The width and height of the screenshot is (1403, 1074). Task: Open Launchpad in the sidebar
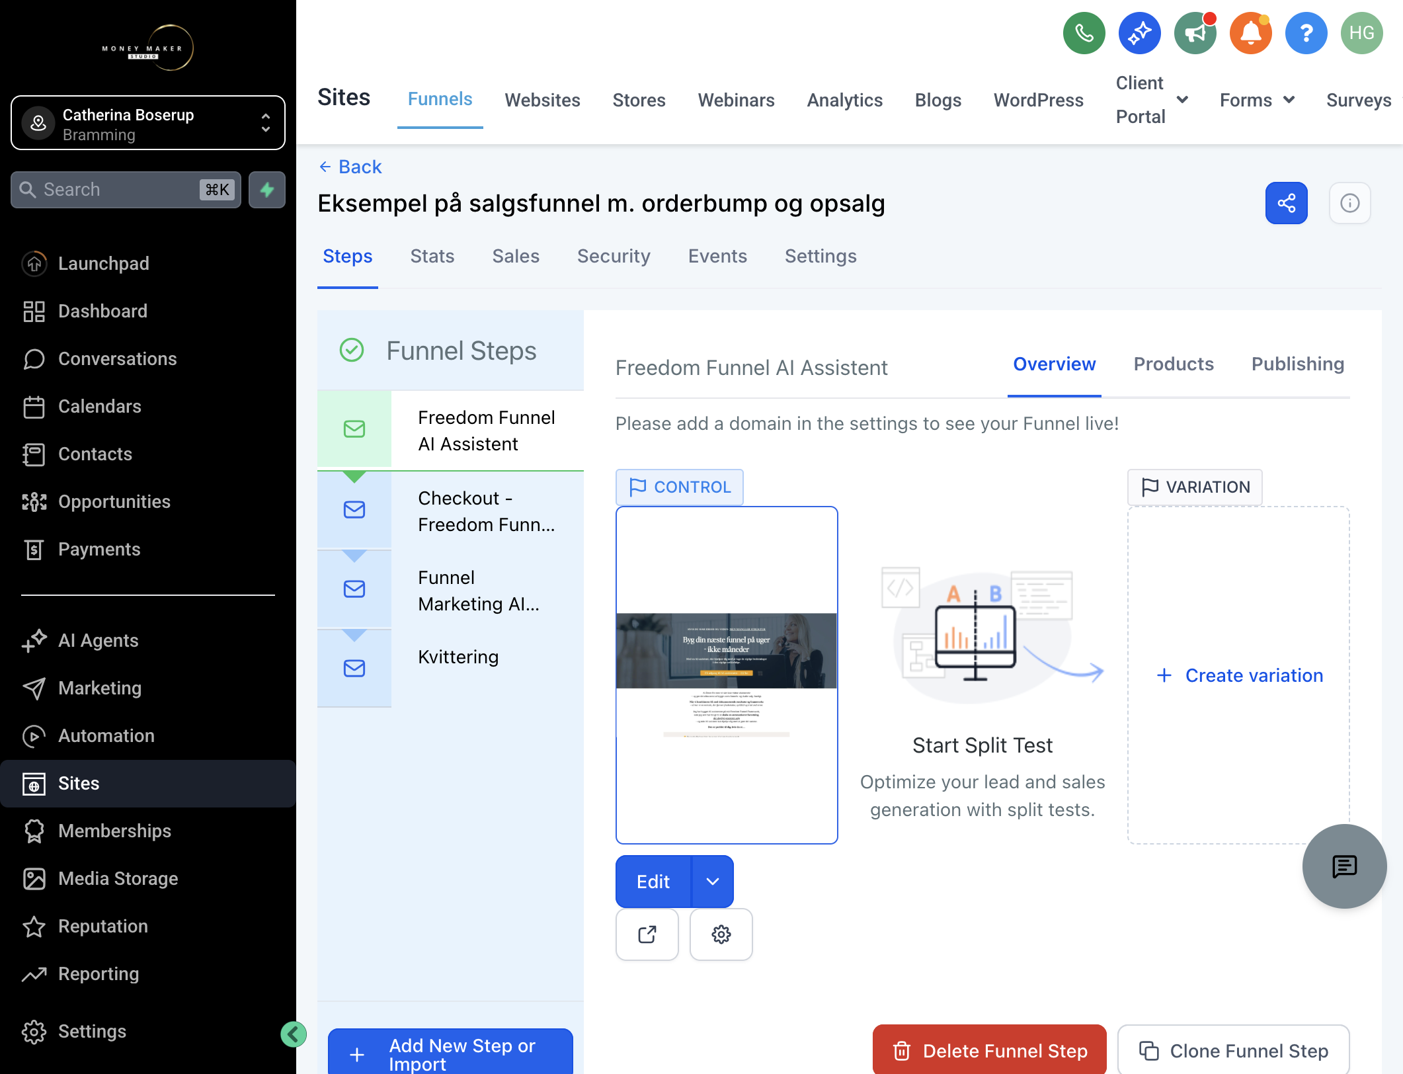pyautogui.click(x=148, y=263)
